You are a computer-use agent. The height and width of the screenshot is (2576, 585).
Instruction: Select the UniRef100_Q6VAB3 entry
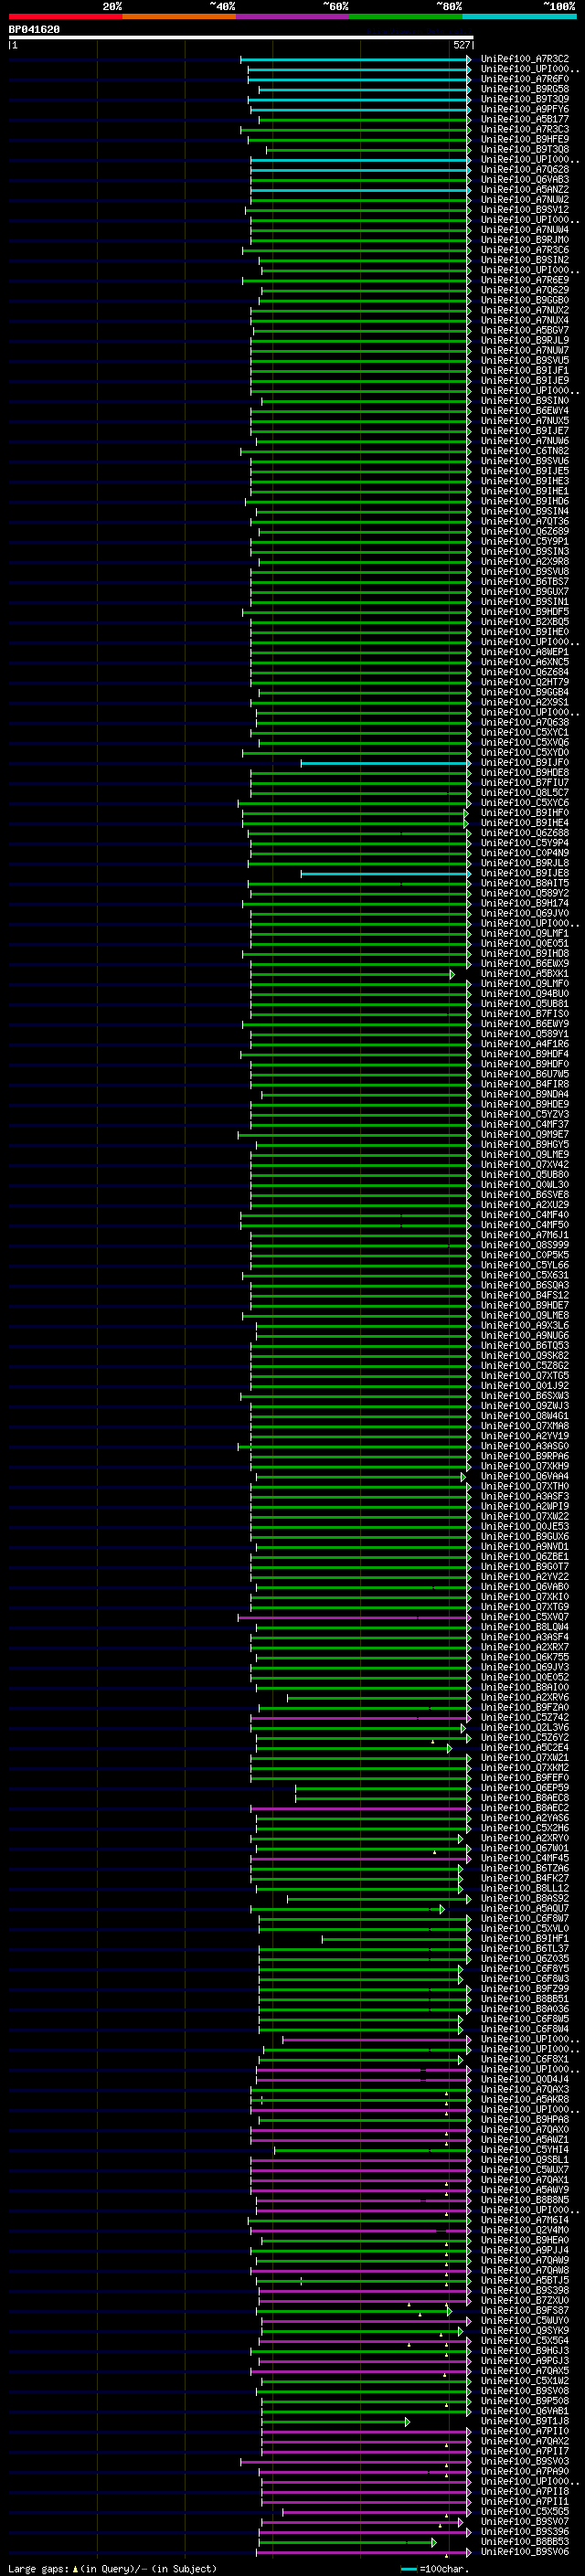click(x=525, y=180)
